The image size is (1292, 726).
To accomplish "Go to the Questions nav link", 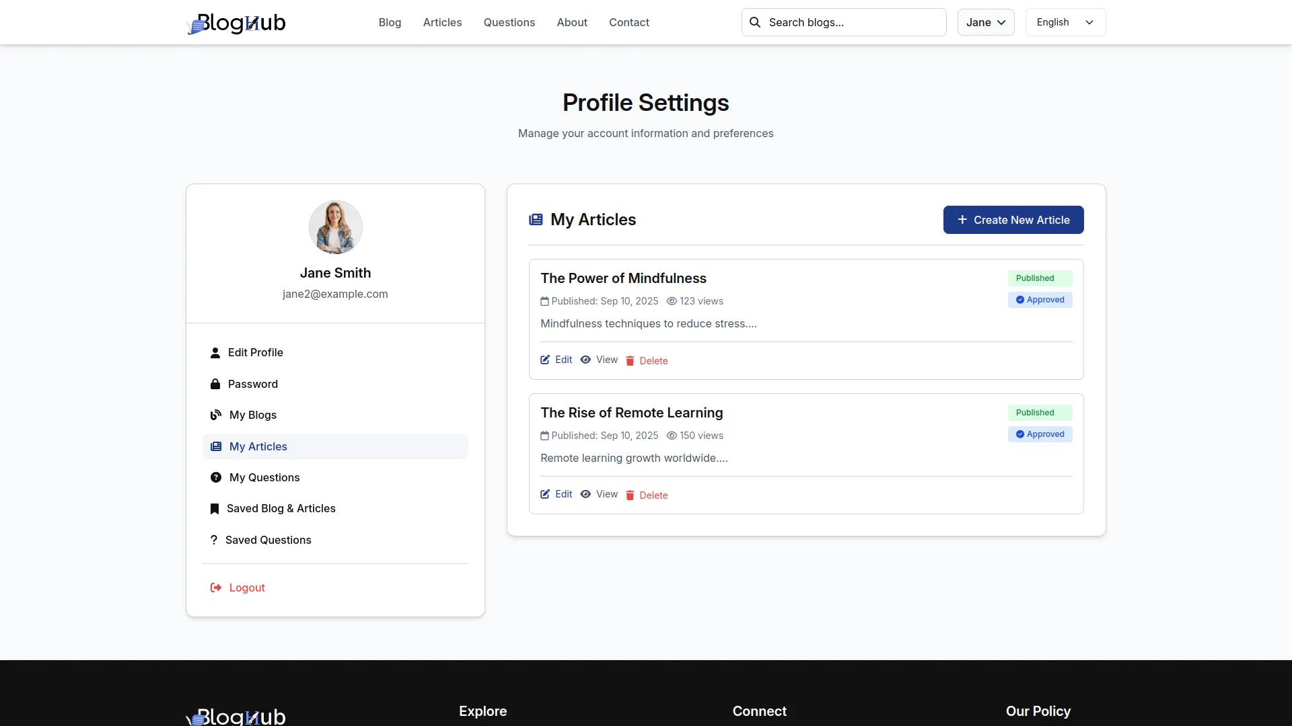I will tap(509, 22).
